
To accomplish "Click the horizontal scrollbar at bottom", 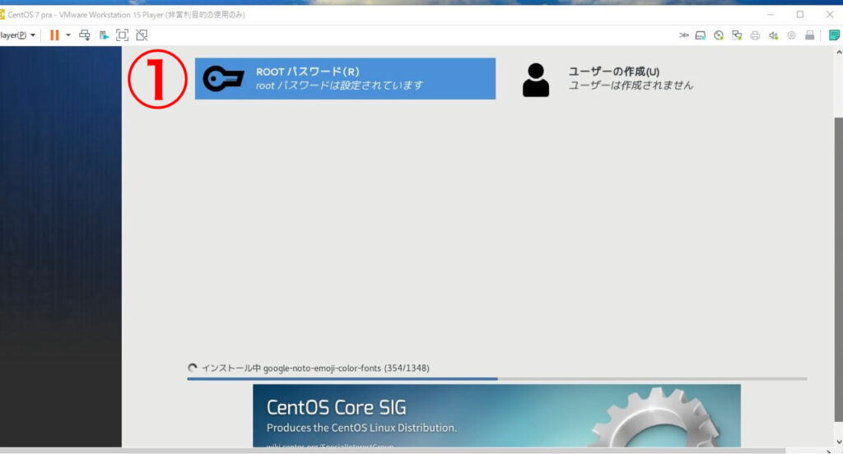I will click(393, 451).
